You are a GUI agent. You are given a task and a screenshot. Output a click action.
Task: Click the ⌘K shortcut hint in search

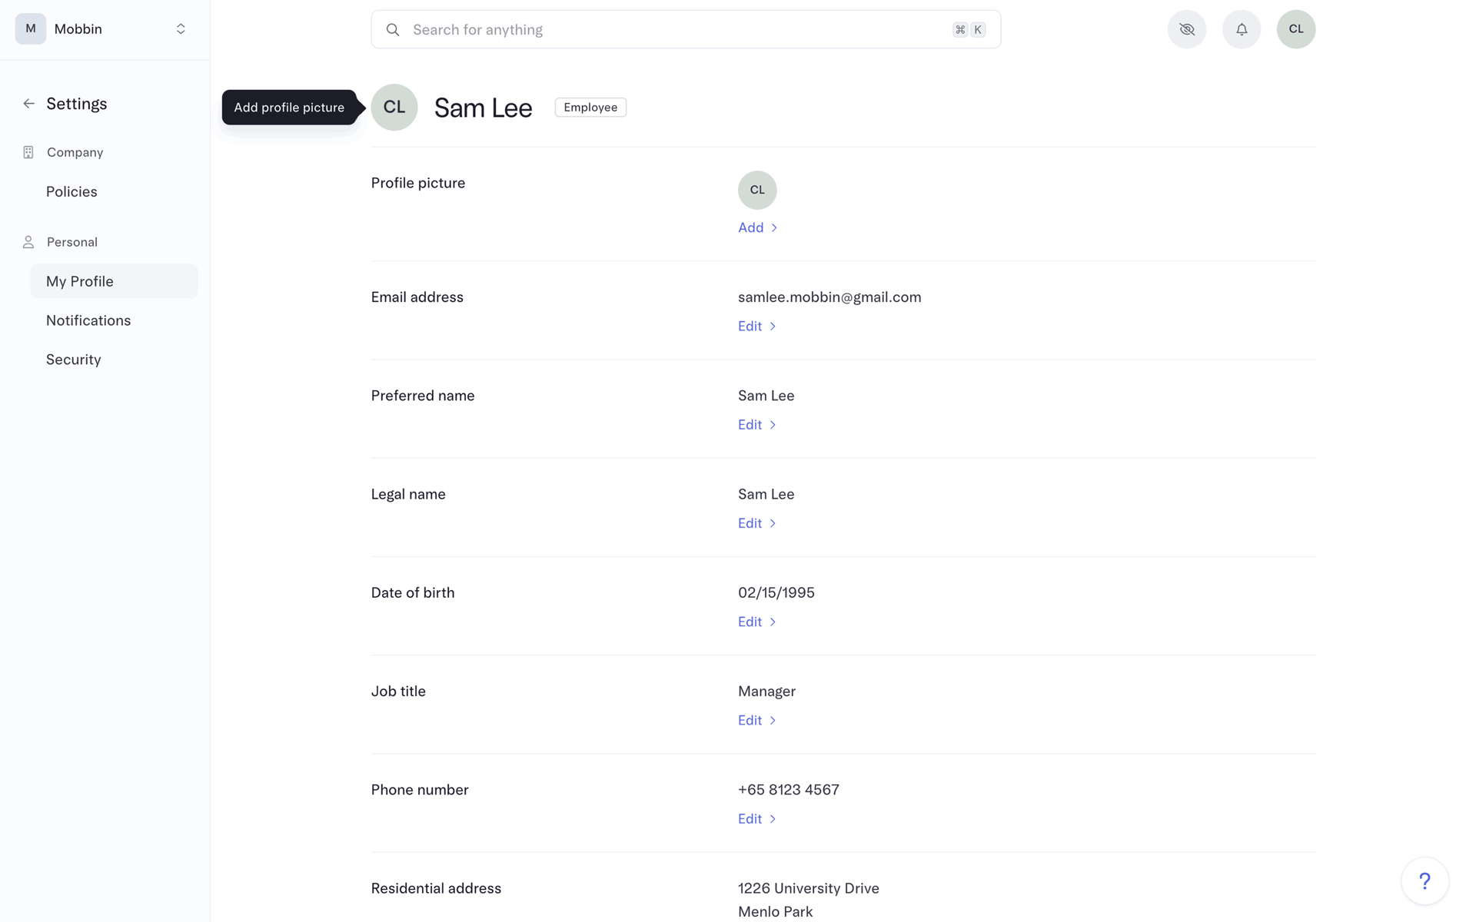pos(969,30)
